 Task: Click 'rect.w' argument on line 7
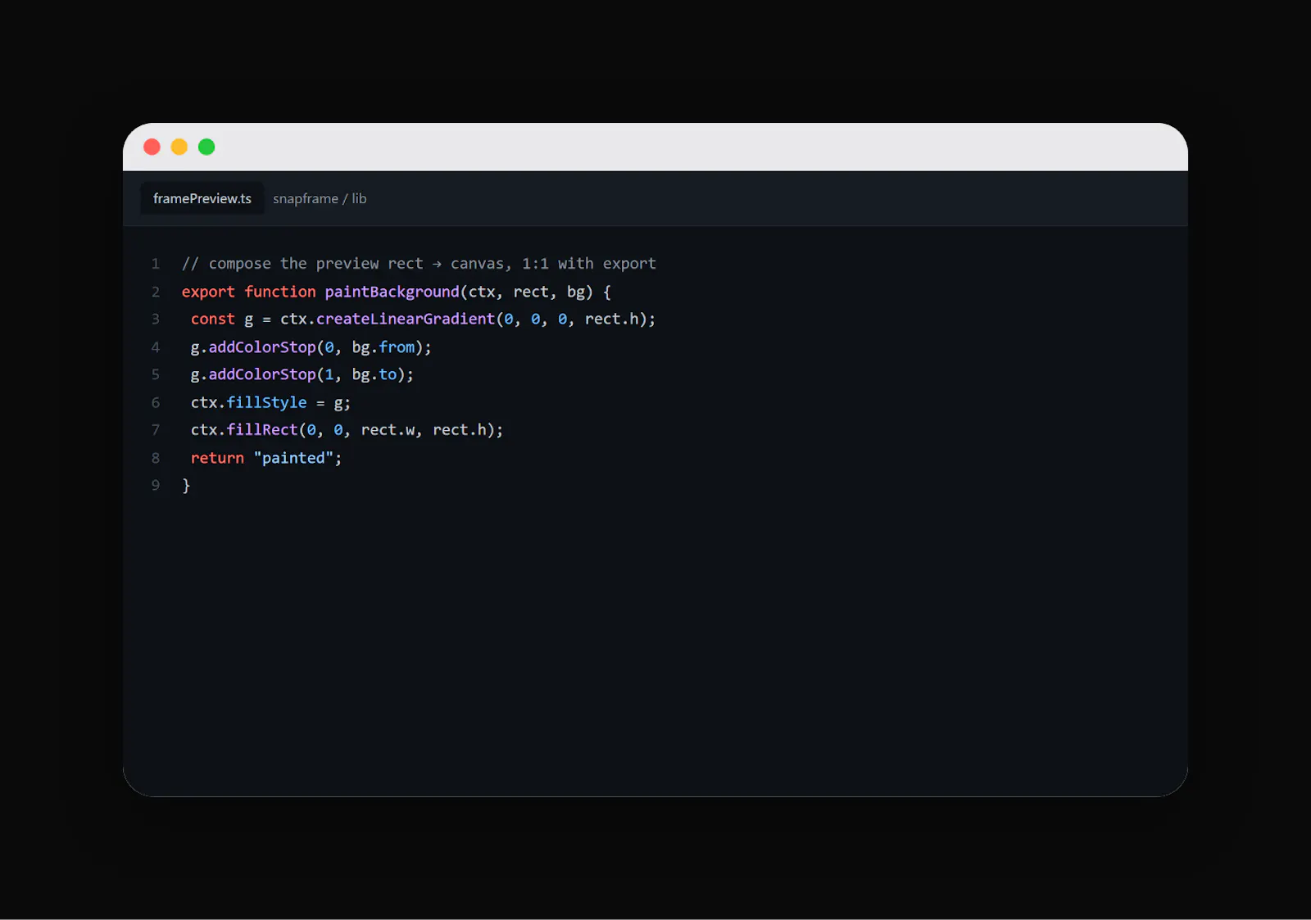tap(388, 430)
